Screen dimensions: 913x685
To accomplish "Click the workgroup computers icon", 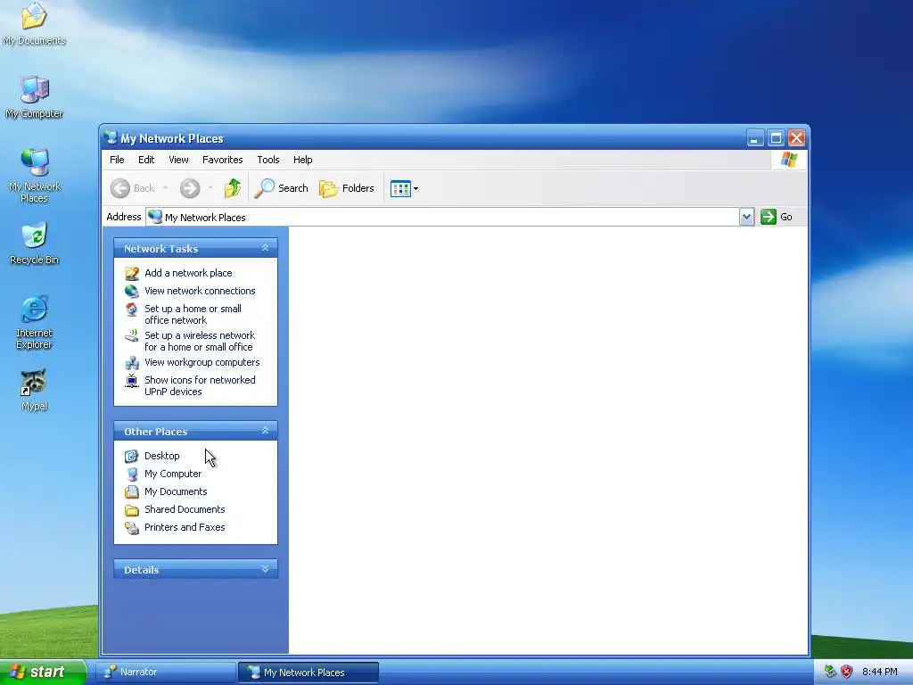I will pos(132,363).
